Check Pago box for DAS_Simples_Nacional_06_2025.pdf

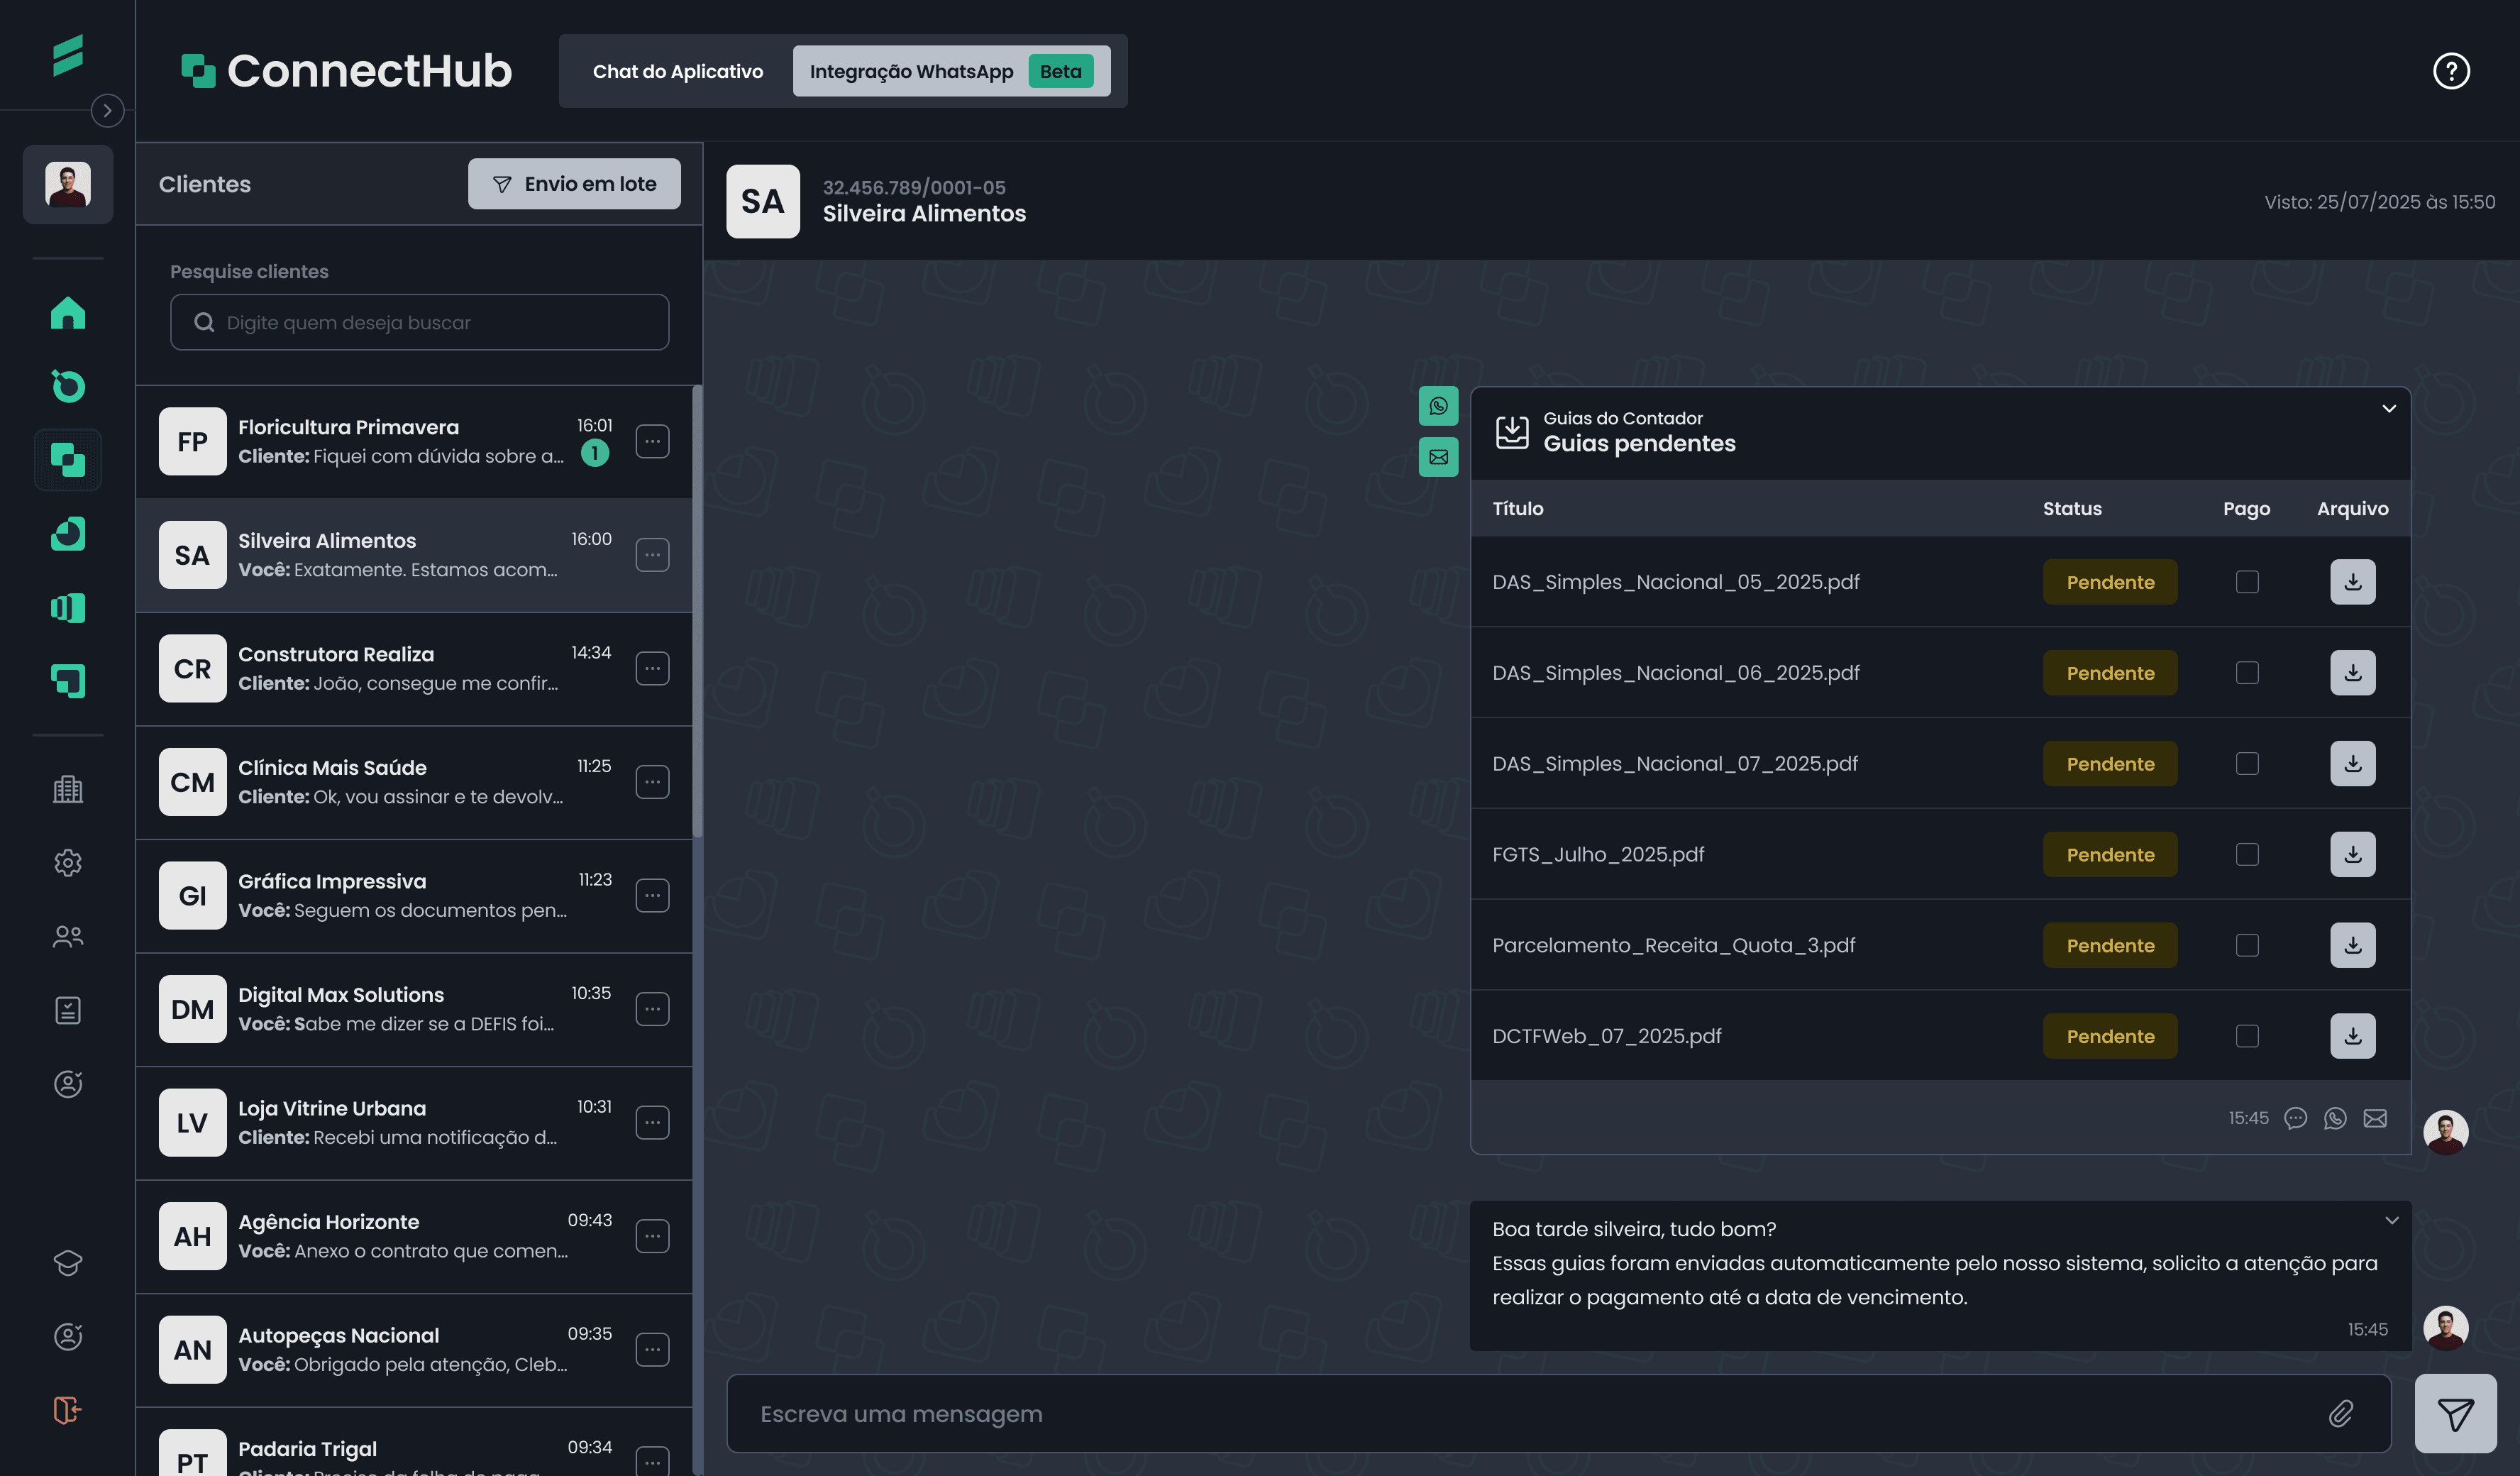2247,673
